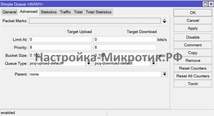The width and height of the screenshot is (214, 116).
Task: Open the Parent dropdown arrow
Action: pos(164,74)
